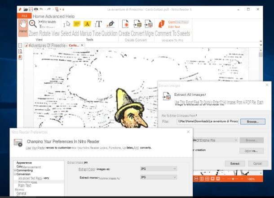The image size is (274, 198).
Task: Redo action in quick access bar
Action: [49, 9]
